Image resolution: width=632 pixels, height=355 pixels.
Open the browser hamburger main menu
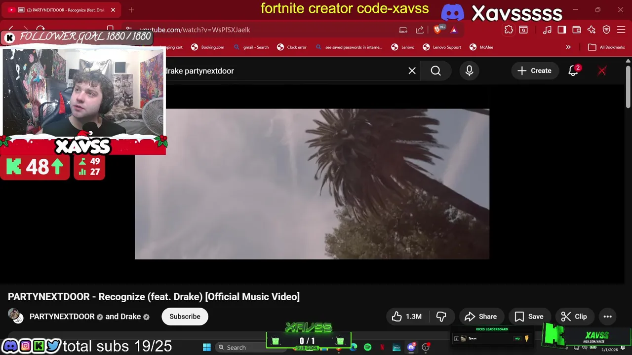point(621,30)
